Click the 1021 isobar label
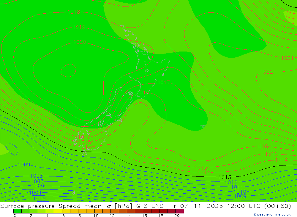 coord(287,58)
